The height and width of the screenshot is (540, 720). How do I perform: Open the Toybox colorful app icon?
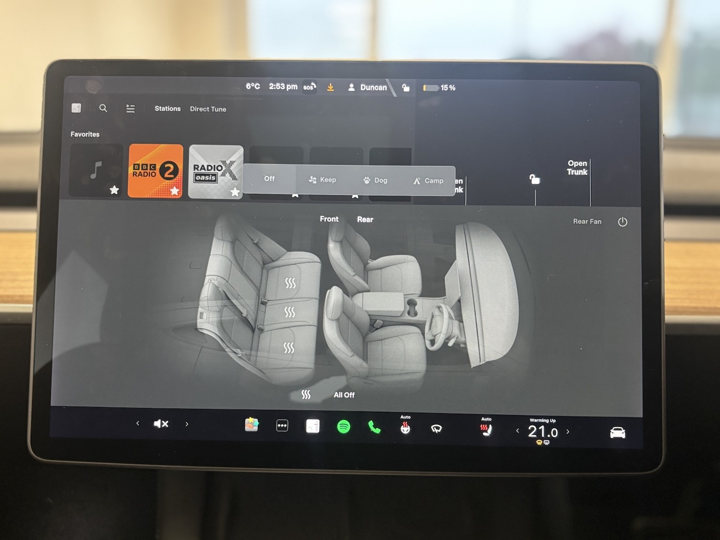(x=252, y=425)
